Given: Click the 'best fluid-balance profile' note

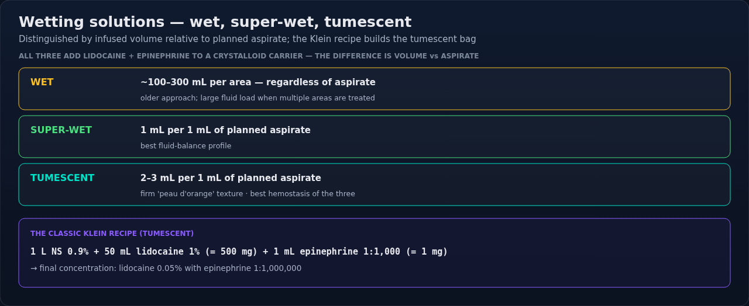Looking at the screenshot, I should click(x=185, y=146).
